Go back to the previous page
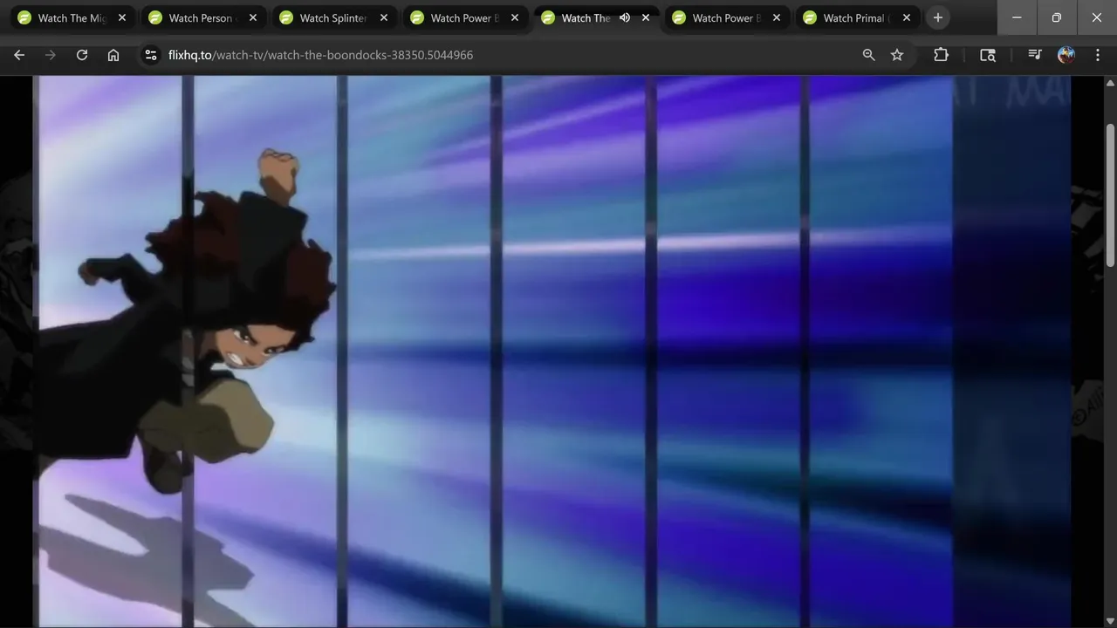This screenshot has height=628, width=1117. (19, 55)
